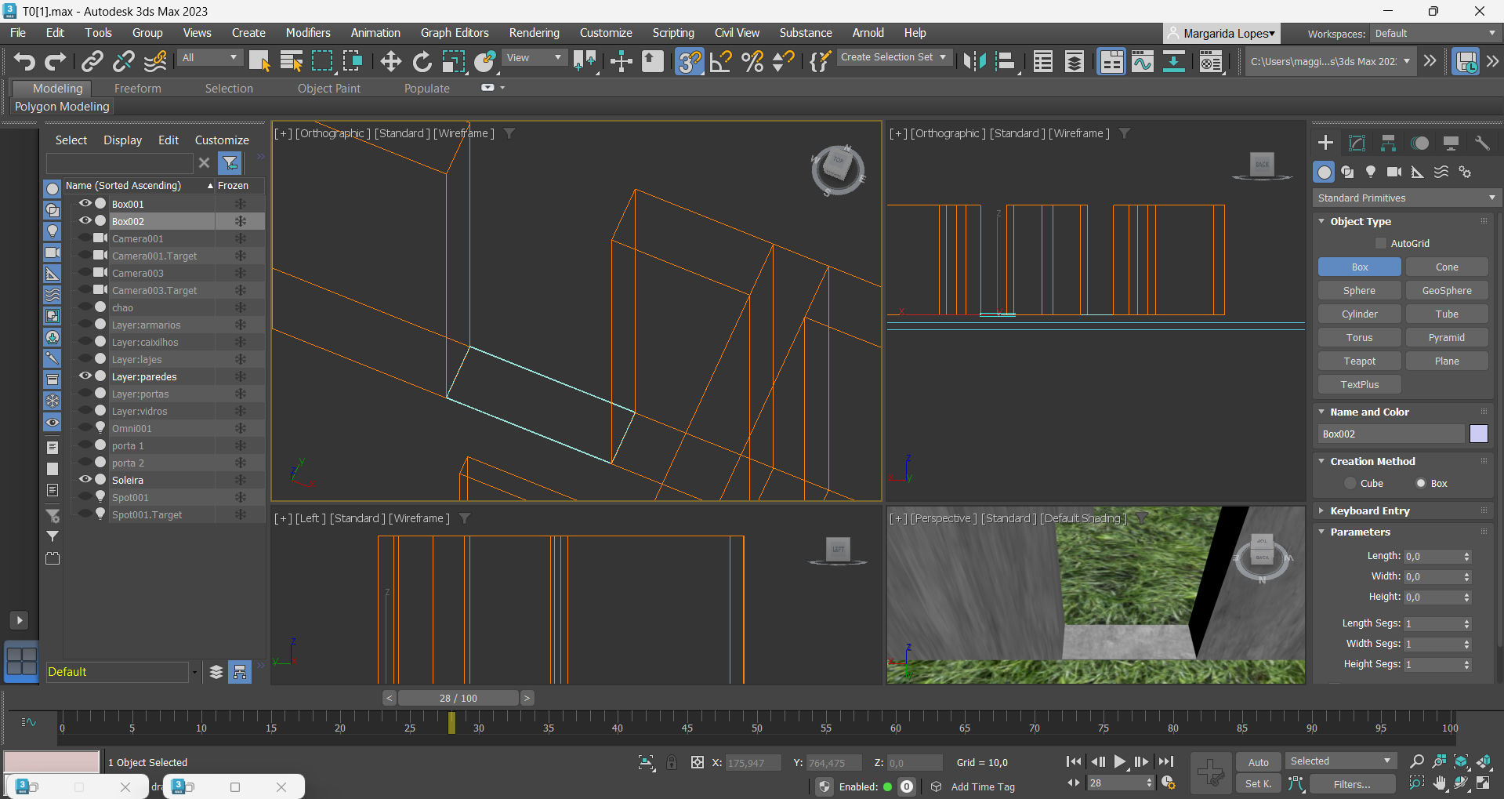Open the Rendering menu
The image size is (1504, 799).
[534, 33]
